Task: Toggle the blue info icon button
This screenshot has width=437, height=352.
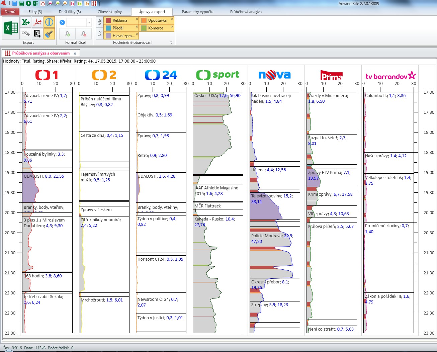Action: (x=49, y=22)
